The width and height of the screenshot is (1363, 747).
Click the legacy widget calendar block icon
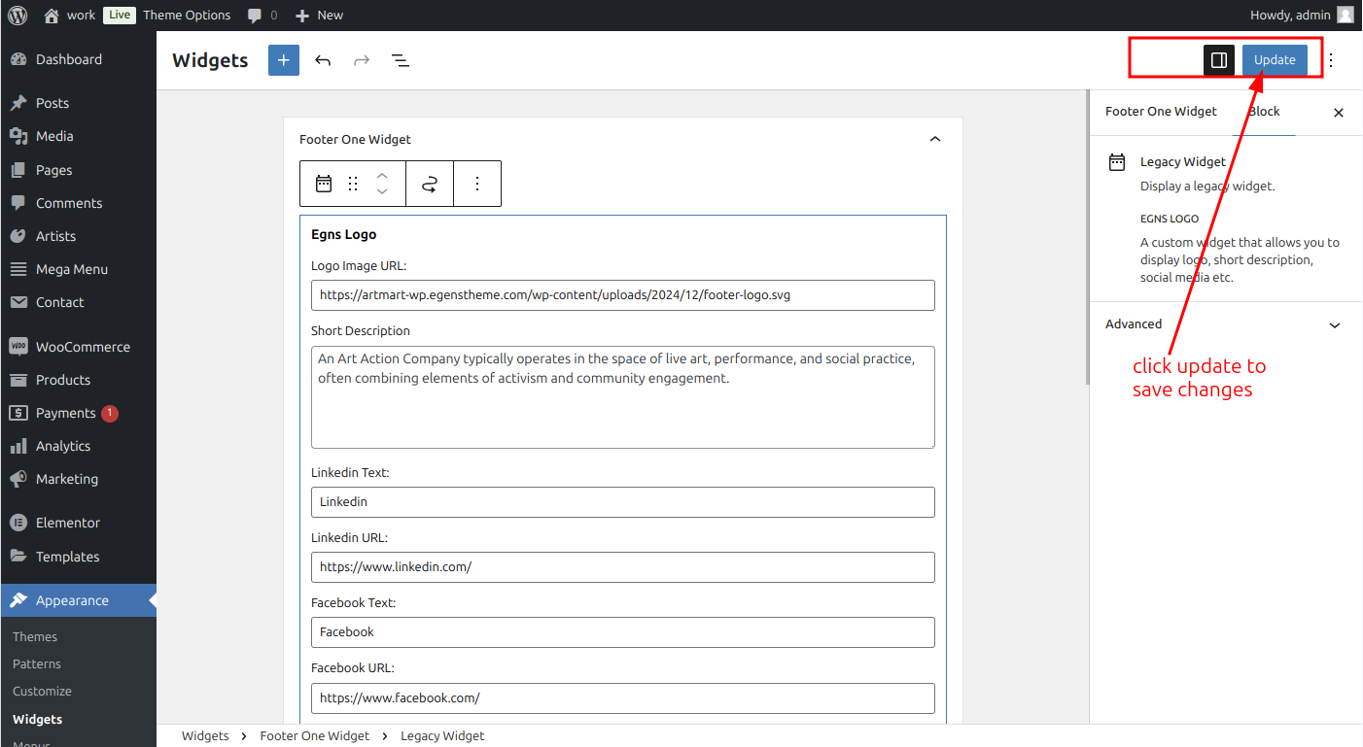click(324, 184)
